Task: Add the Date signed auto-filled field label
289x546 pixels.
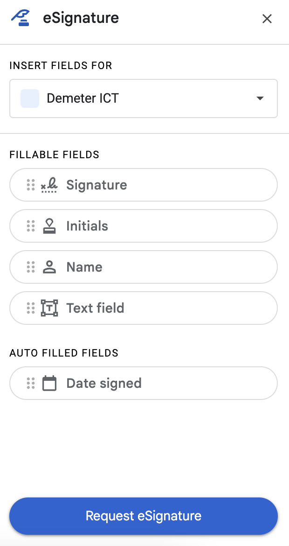Action: [104, 383]
